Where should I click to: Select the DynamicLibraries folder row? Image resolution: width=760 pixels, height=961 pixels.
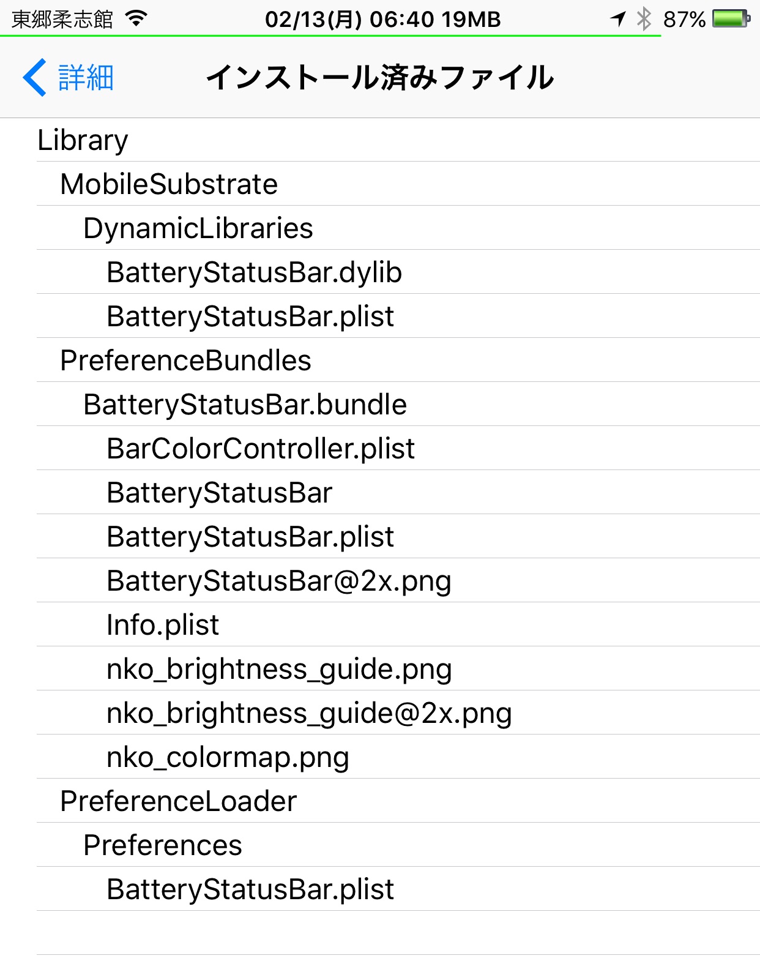pos(398,228)
